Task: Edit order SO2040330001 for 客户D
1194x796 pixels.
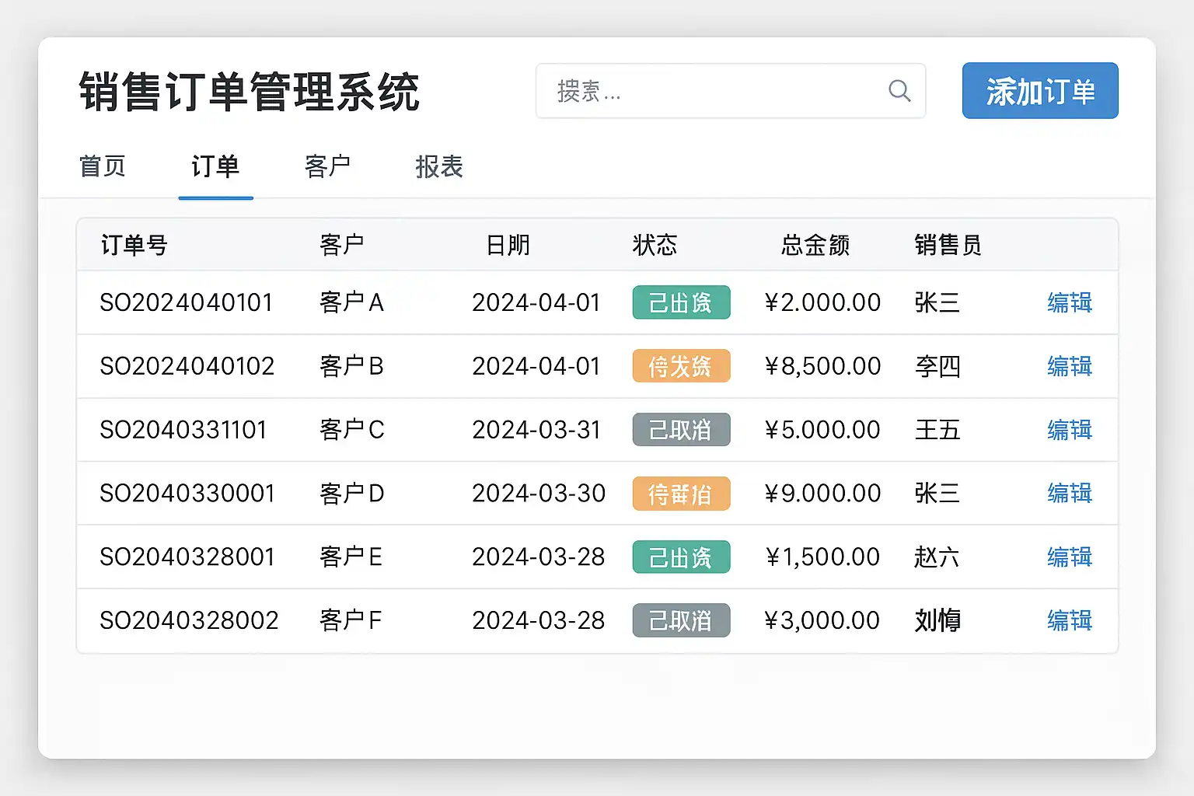Action: (x=1069, y=493)
